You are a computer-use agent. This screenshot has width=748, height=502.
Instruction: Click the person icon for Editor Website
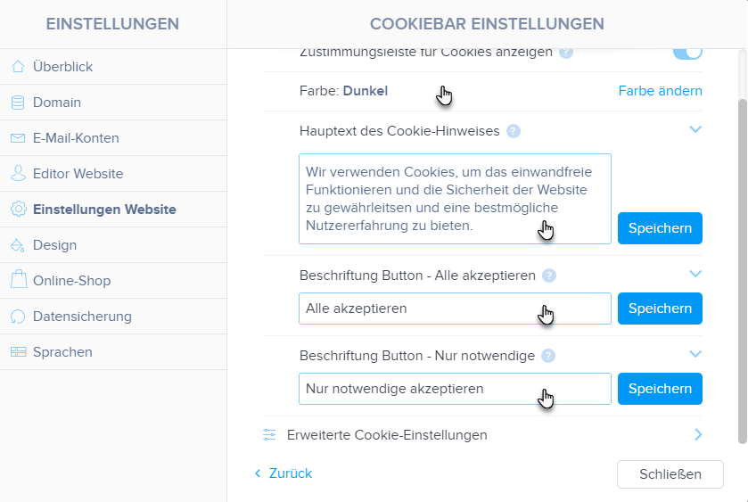point(18,174)
